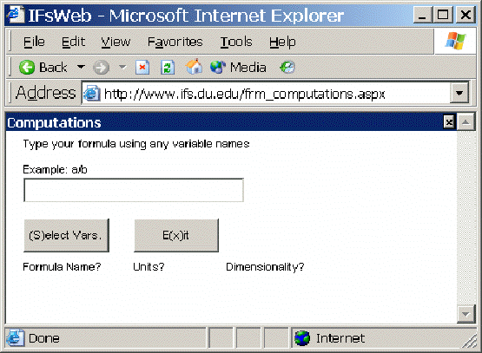The height and width of the screenshot is (353, 482).
Task: Expand the Forward button history dropdown
Action: 122,67
